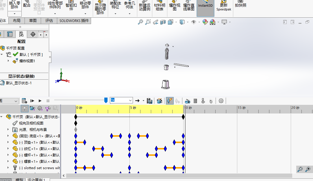The width and height of the screenshot is (313, 181).
Task: Open the Insert Components dropdown arrow
Action: [14, 14]
